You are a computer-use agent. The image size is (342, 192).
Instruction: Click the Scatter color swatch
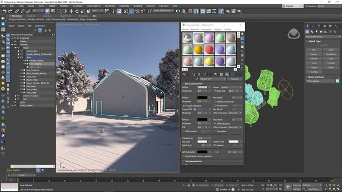pyautogui.click(x=233, y=142)
